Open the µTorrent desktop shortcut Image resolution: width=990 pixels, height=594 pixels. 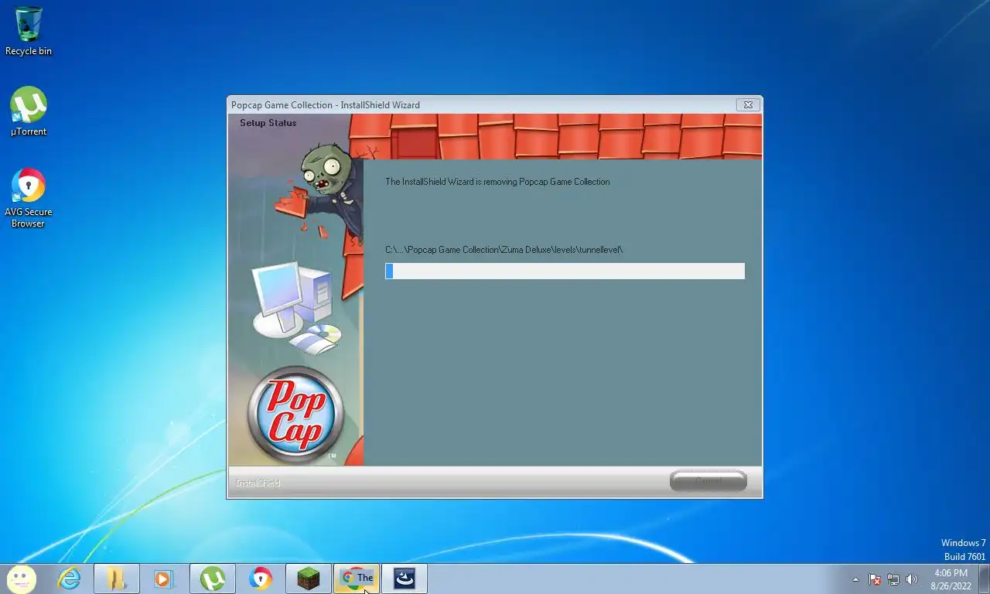[x=29, y=111]
